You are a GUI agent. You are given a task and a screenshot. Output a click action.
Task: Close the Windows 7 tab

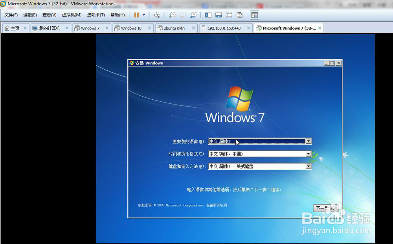click(107, 28)
